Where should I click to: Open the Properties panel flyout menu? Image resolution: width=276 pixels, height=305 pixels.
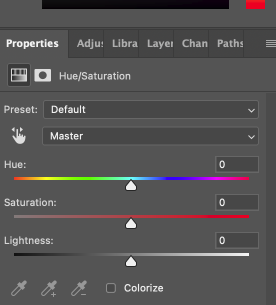click(x=270, y=43)
